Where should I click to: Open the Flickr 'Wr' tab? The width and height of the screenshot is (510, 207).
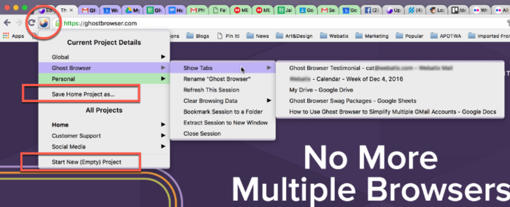(x=480, y=10)
